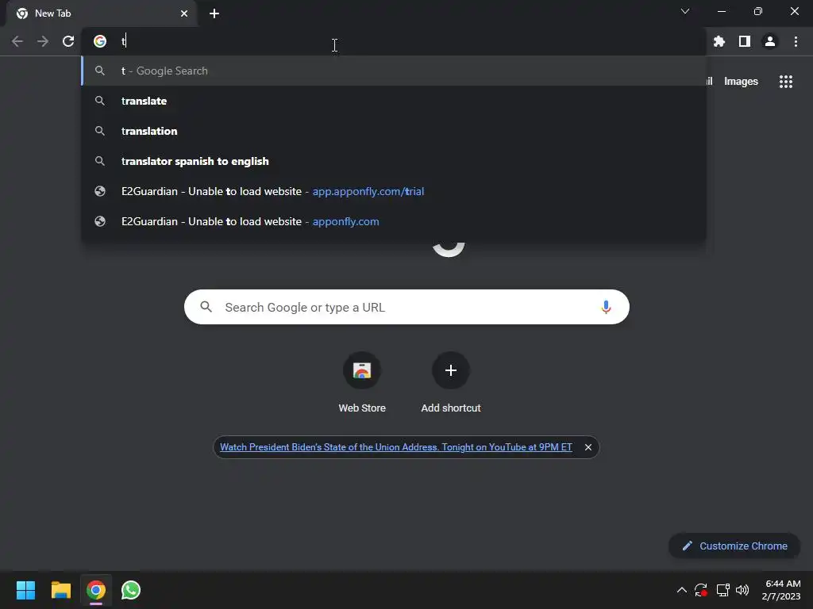Open the tab search chevron
This screenshot has width=813, height=609.
[x=685, y=11]
